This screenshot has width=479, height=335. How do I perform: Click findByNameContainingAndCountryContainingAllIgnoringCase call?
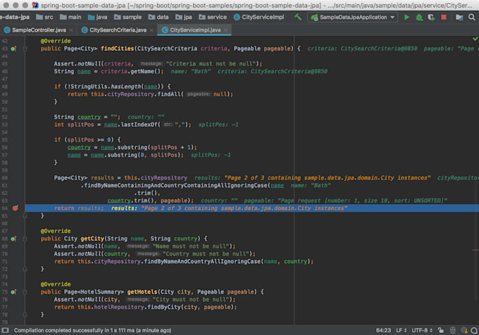[x=176, y=186]
